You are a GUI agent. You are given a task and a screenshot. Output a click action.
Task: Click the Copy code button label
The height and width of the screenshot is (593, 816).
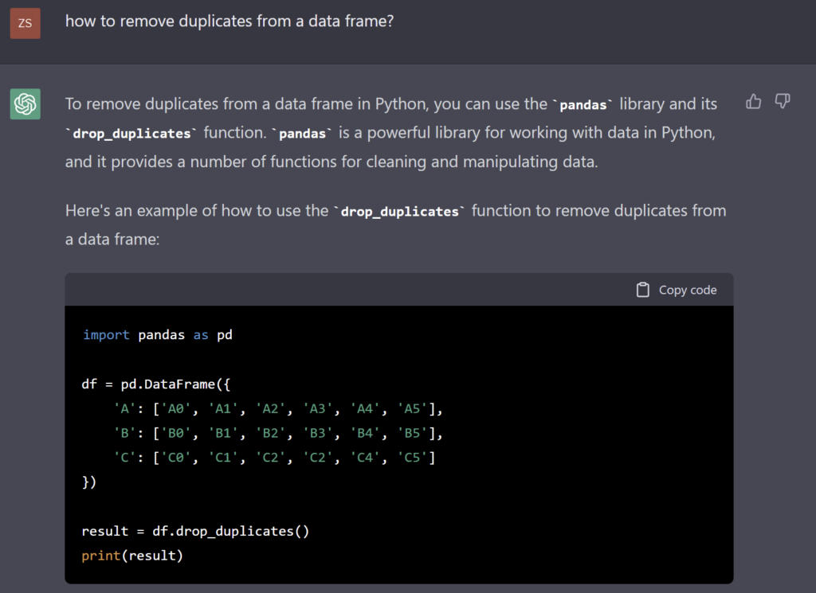click(x=688, y=290)
